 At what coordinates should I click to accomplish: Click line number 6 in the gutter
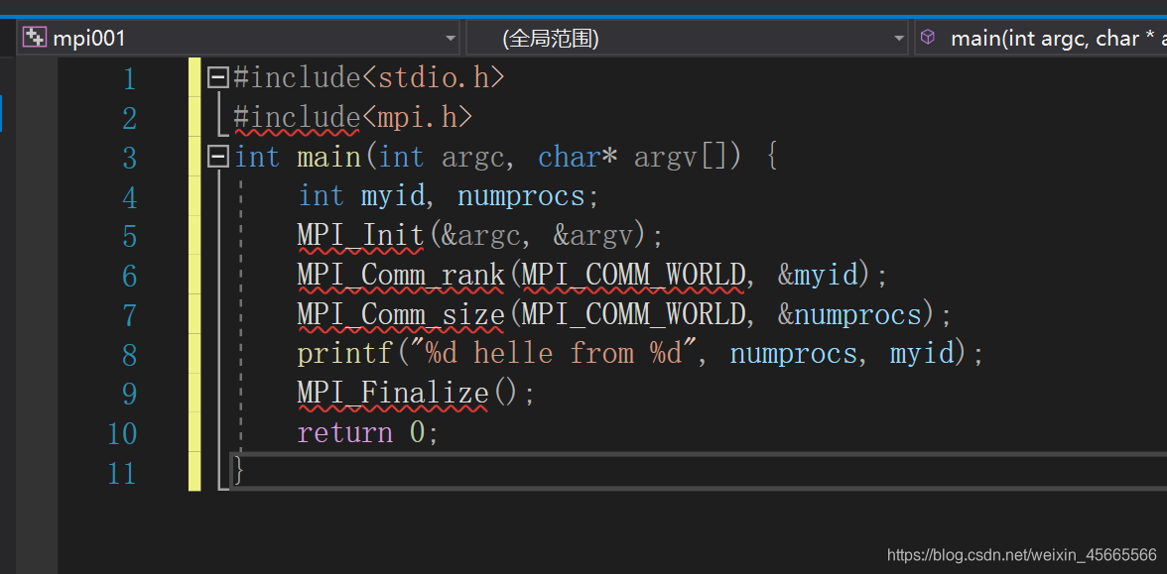coord(129,276)
